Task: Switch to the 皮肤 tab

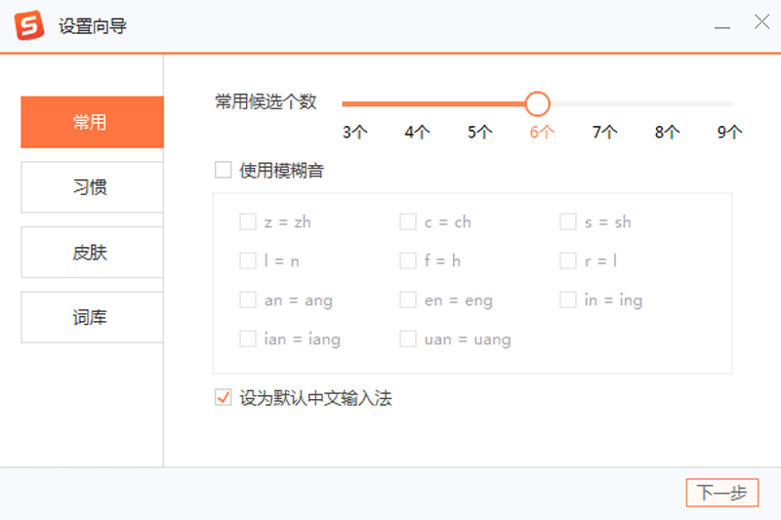Action: pos(92,253)
